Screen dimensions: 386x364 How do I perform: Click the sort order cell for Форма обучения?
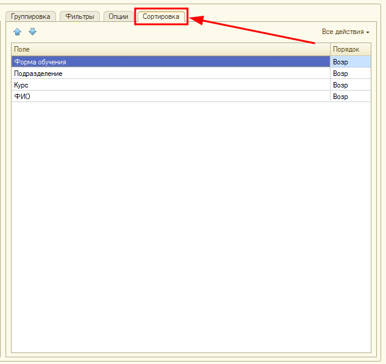coord(350,61)
